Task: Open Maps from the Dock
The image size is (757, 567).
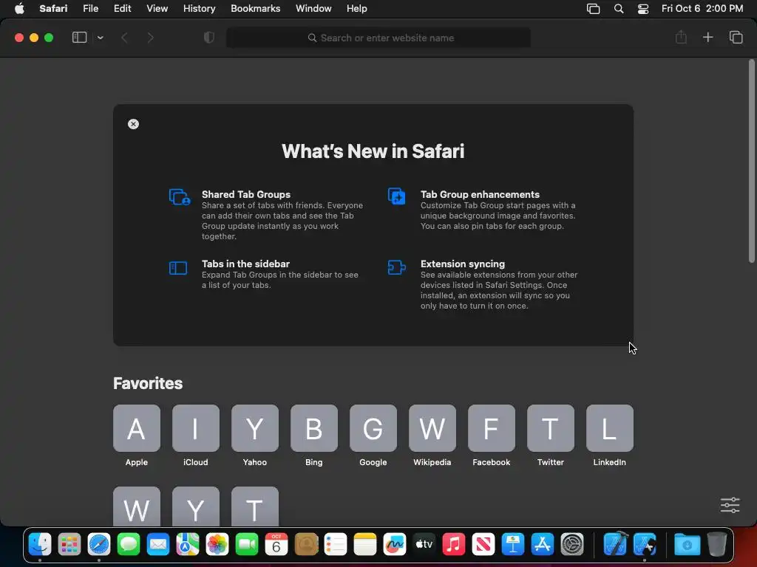Action: coord(187,545)
